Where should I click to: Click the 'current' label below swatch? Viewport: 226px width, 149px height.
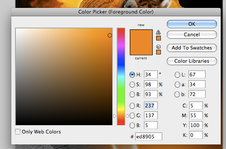pyautogui.click(x=141, y=58)
